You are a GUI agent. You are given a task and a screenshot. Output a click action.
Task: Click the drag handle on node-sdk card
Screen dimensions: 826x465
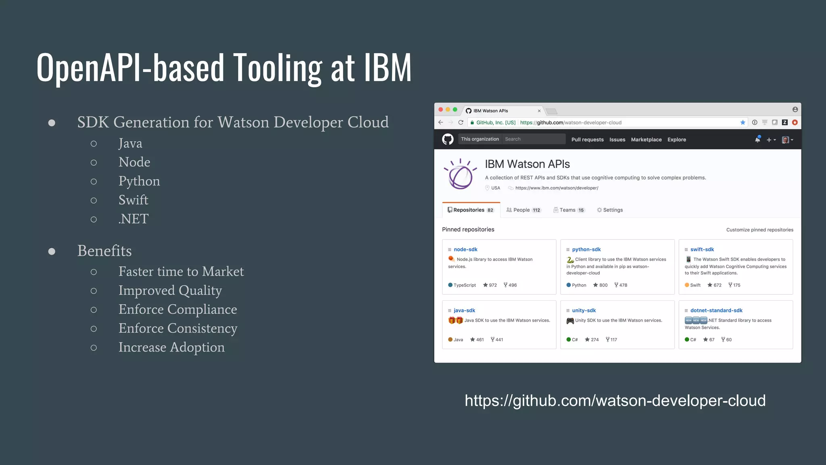[450, 249]
